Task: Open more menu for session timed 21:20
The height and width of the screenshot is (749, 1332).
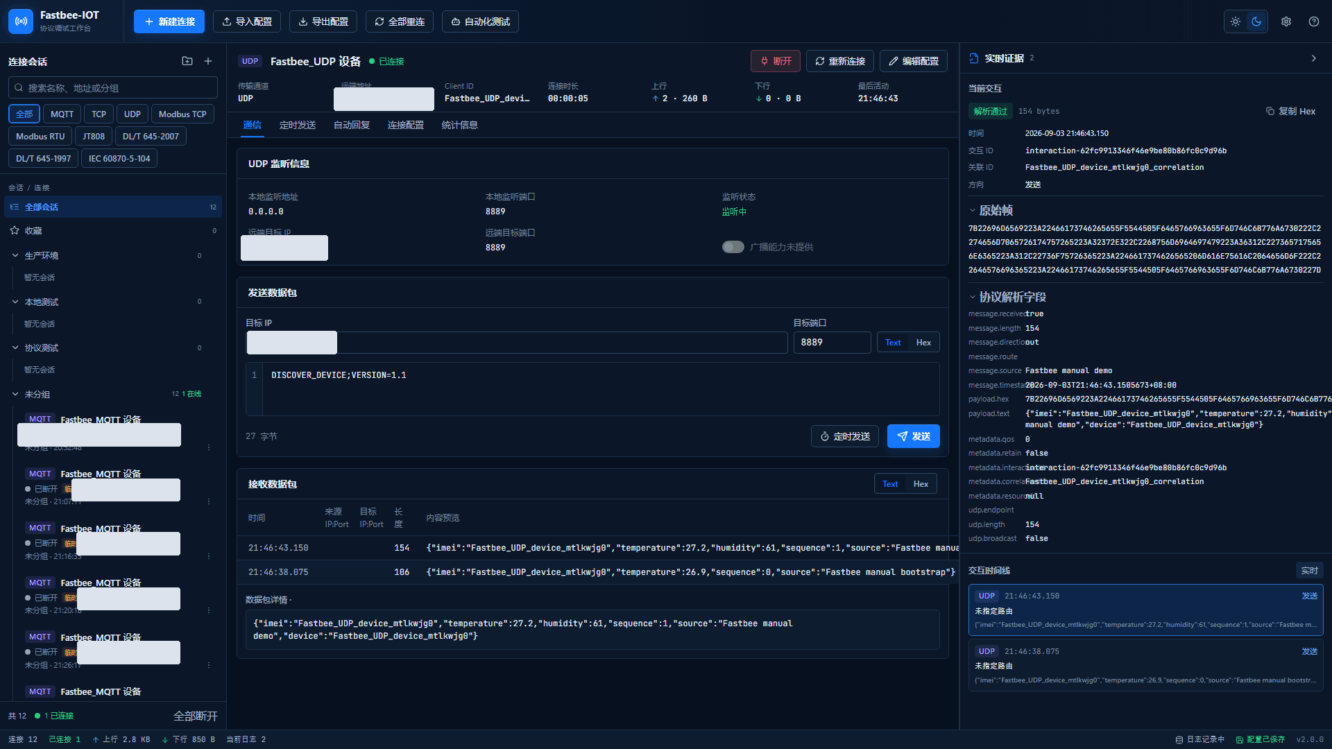Action: (x=209, y=610)
